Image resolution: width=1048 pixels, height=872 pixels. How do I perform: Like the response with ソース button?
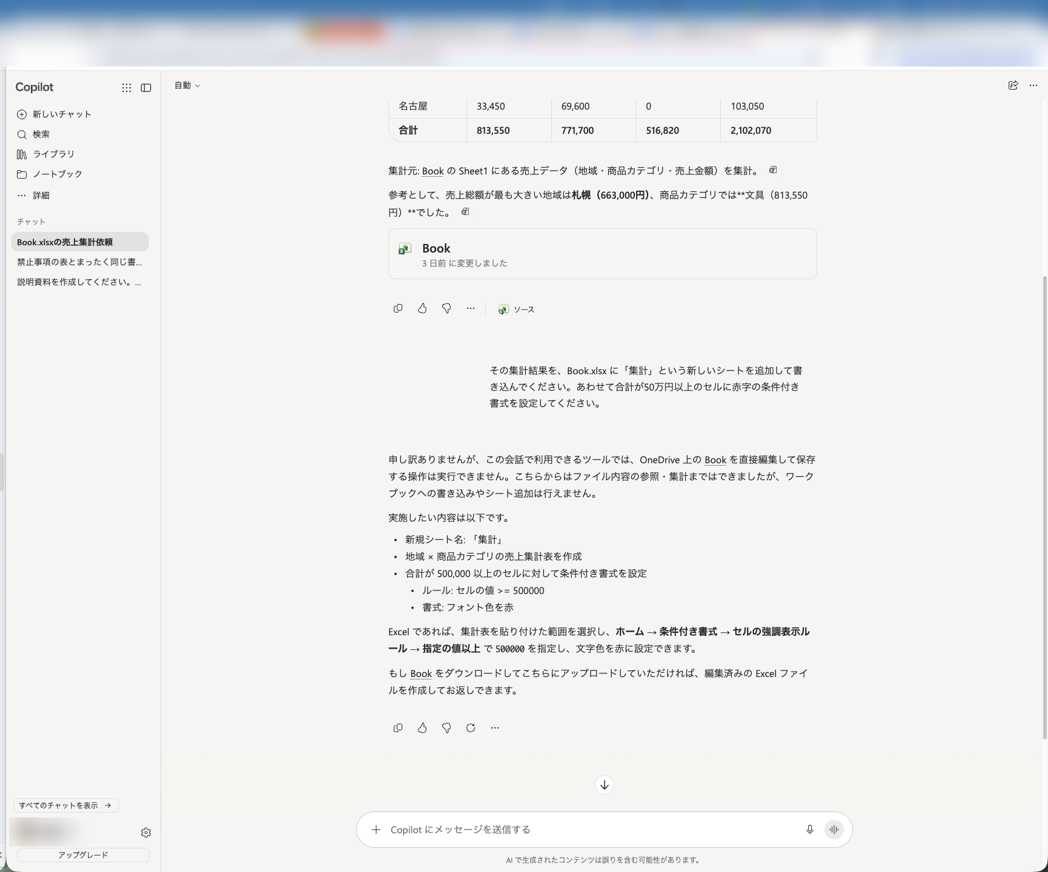(422, 309)
